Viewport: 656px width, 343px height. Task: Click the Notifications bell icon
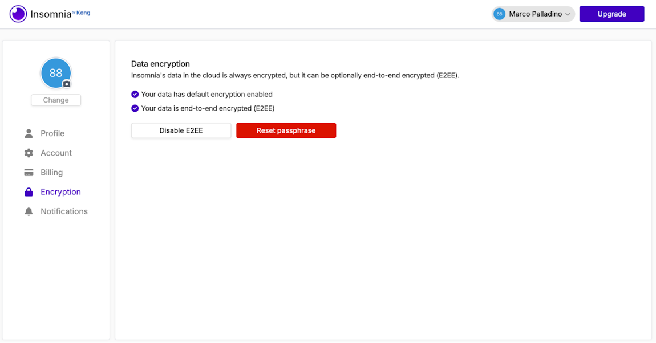tap(29, 211)
